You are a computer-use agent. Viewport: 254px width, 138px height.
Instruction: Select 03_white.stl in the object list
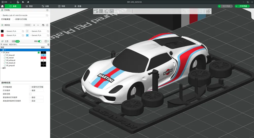click(x=11, y=60)
